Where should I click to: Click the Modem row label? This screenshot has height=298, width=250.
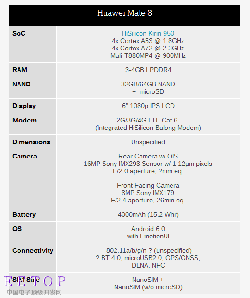click(x=24, y=120)
